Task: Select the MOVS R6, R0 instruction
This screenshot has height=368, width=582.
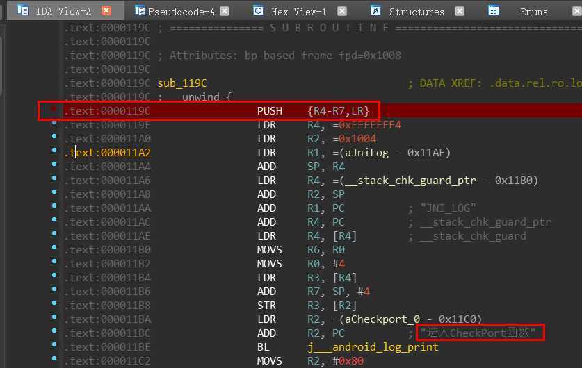Action: 301,250
